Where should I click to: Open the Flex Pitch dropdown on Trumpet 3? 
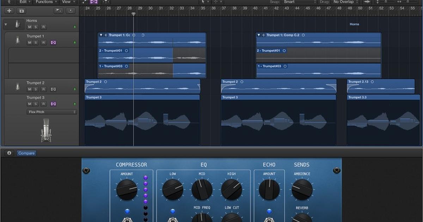pyautogui.click(x=51, y=112)
